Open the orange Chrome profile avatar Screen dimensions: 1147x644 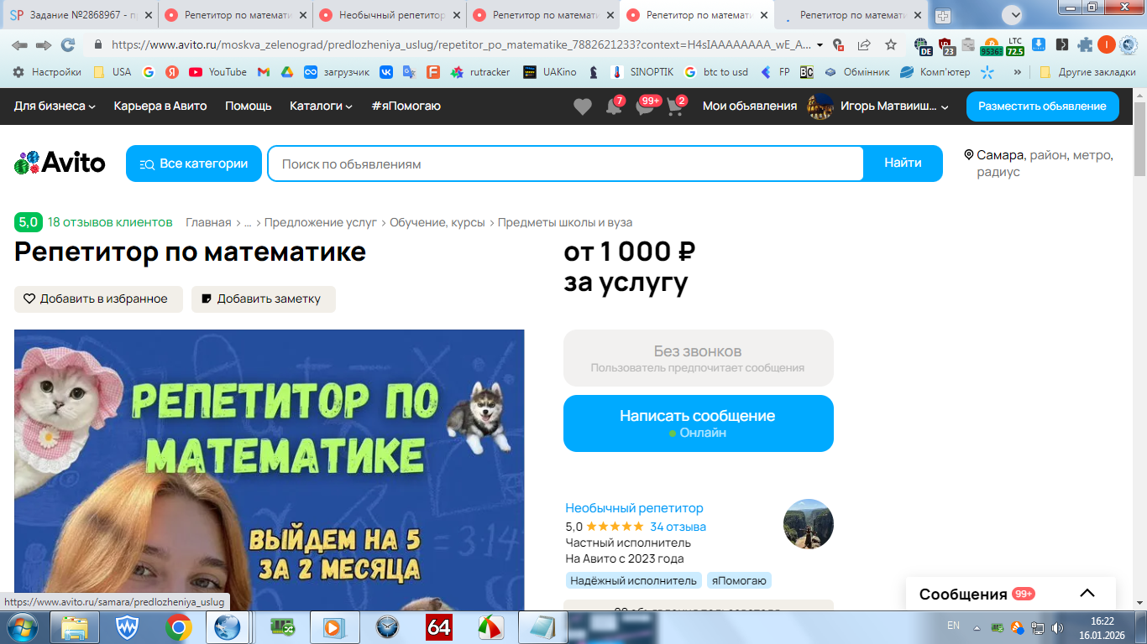click(x=1106, y=45)
